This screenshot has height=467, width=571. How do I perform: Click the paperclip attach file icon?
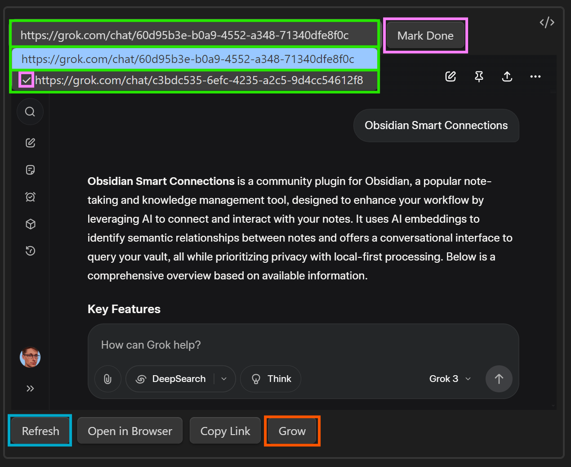pos(108,379)
